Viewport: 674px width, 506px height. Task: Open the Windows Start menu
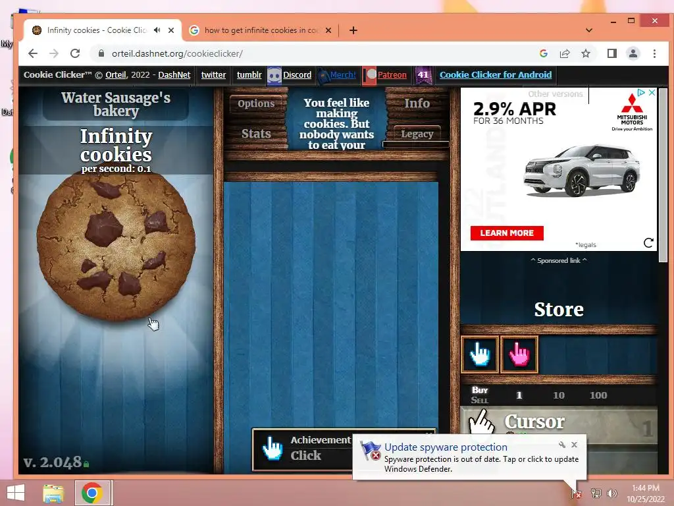(x=16, y=493)
